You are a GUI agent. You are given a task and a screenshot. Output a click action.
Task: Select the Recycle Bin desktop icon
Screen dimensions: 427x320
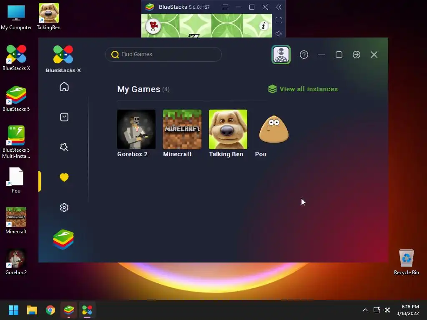(x=406, y=262)
